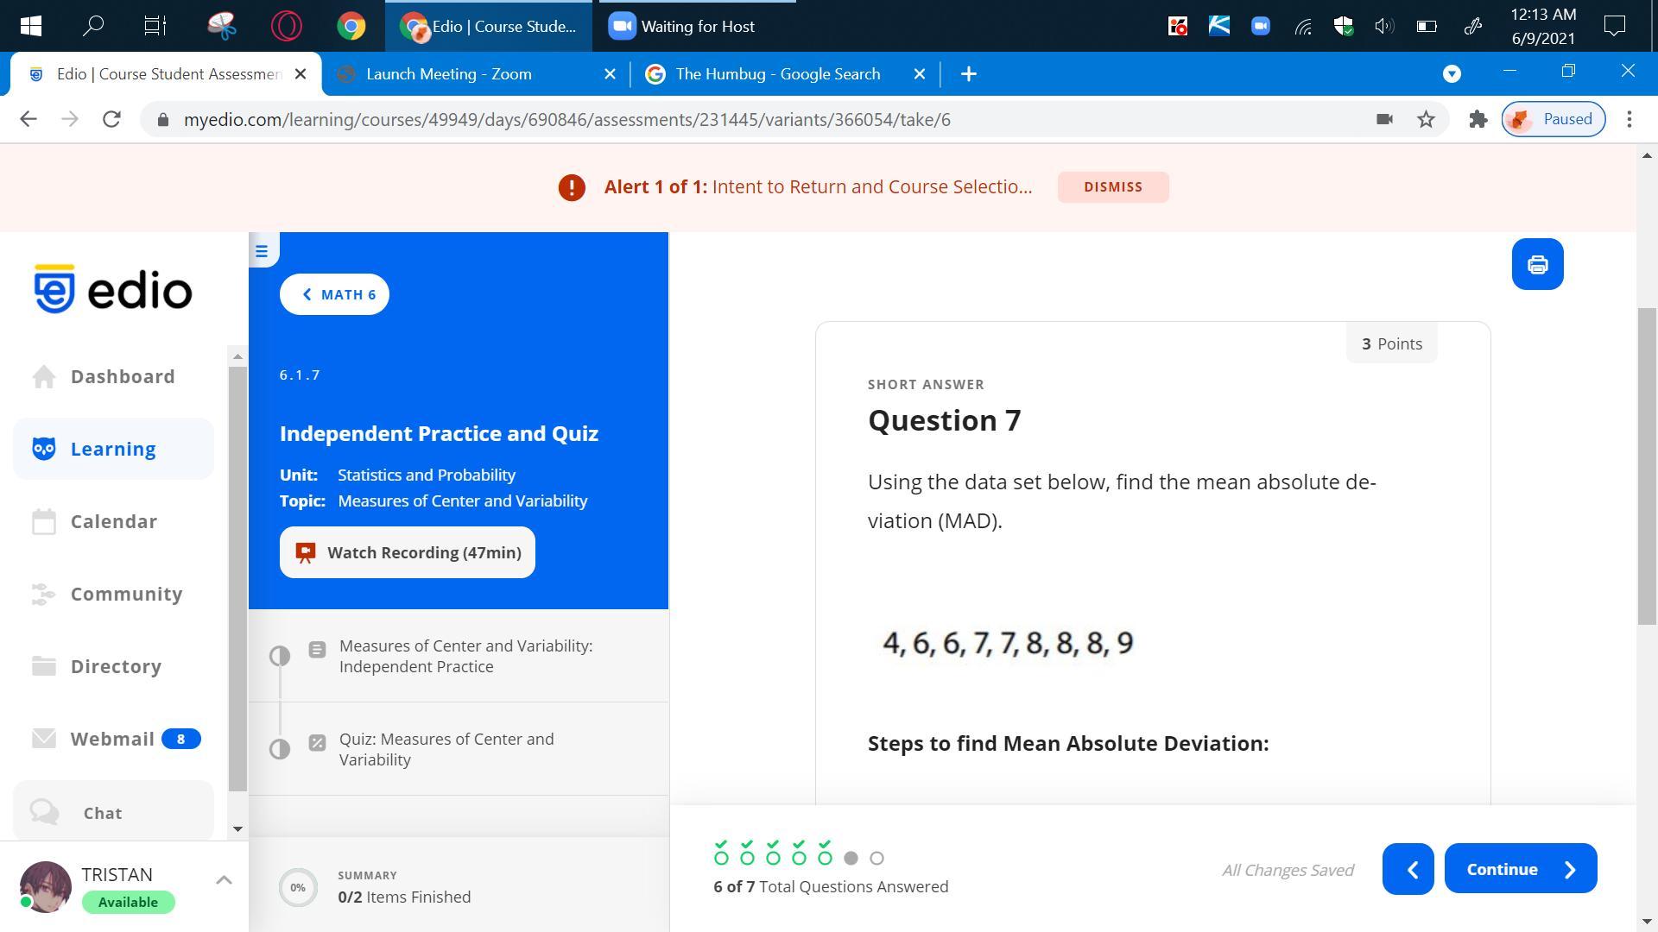Select the unanswered seventh question circle

click(x=876, y=858)
